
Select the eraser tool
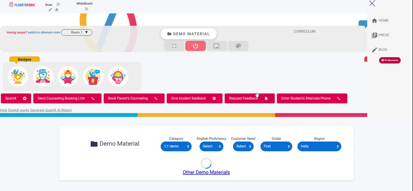click(56, 10)
